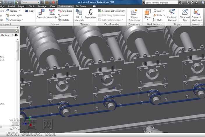Create a work Plane
This screenshot has width=205, height=137.
coord(147,14)
